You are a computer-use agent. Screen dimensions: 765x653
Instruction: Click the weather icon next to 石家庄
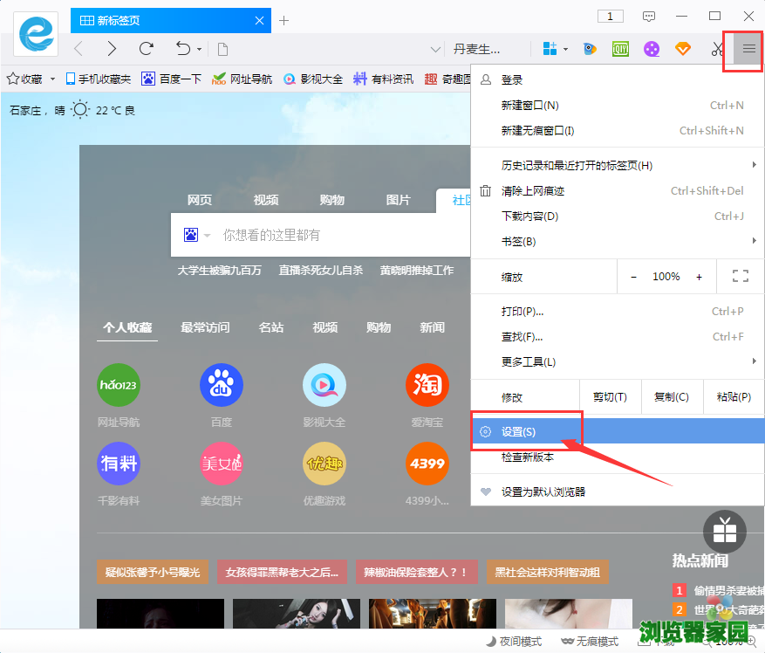[x=79, y=110]
